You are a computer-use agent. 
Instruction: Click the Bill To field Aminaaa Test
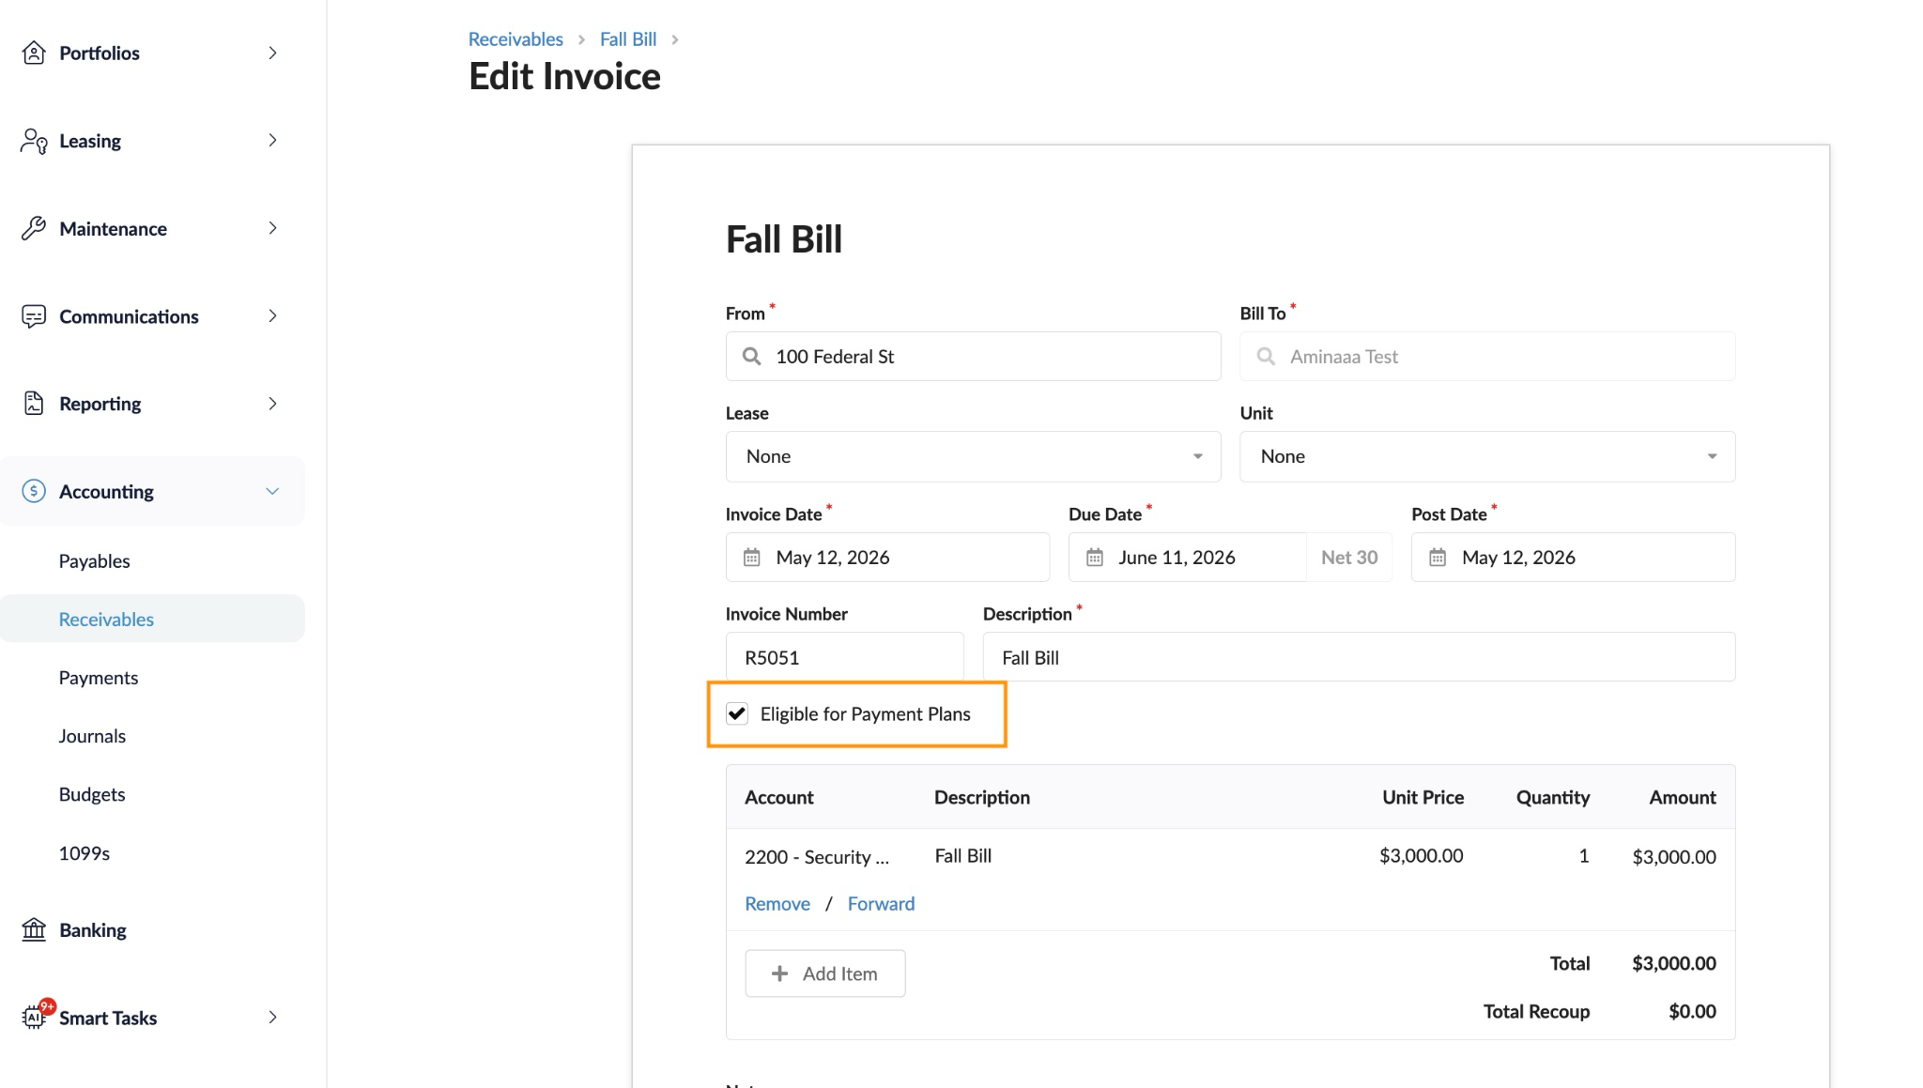(1487, 357)
